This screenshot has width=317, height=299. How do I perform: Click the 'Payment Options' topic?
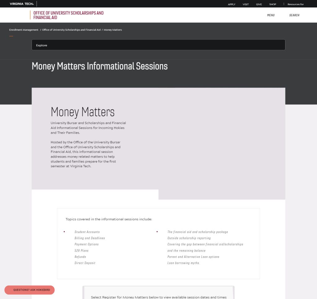[87, 244]
